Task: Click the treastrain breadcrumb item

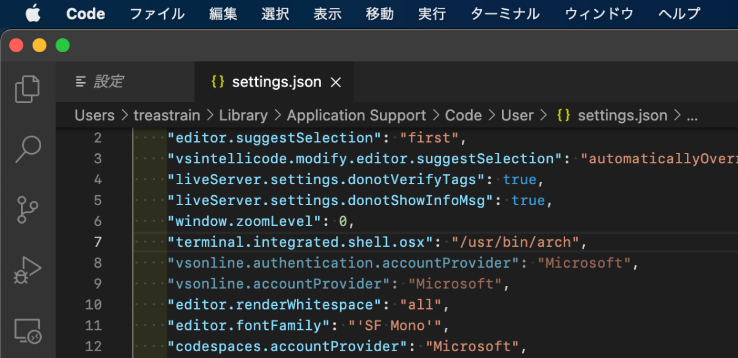Action: (167, 115)
